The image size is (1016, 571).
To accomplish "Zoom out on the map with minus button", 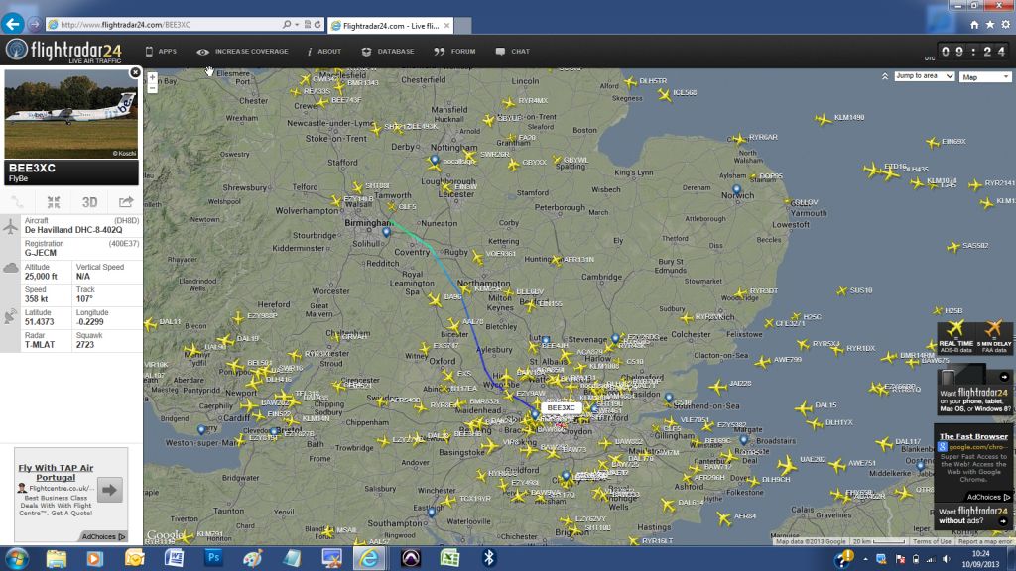I will [152, 88].
